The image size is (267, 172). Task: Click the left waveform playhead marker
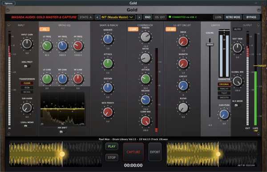(62, 154)
